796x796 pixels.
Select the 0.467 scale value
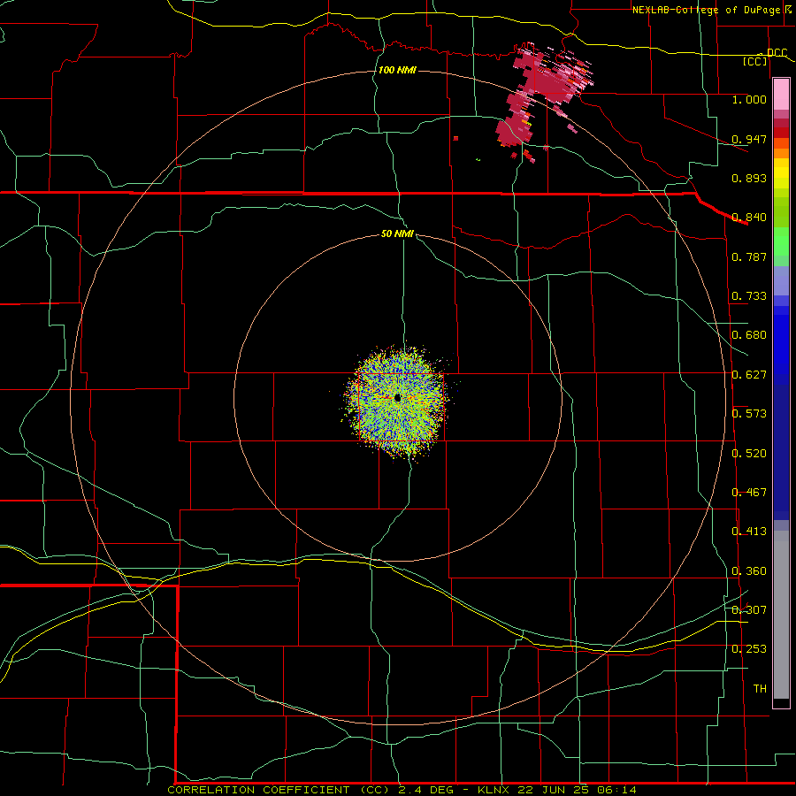coord(749,493)
